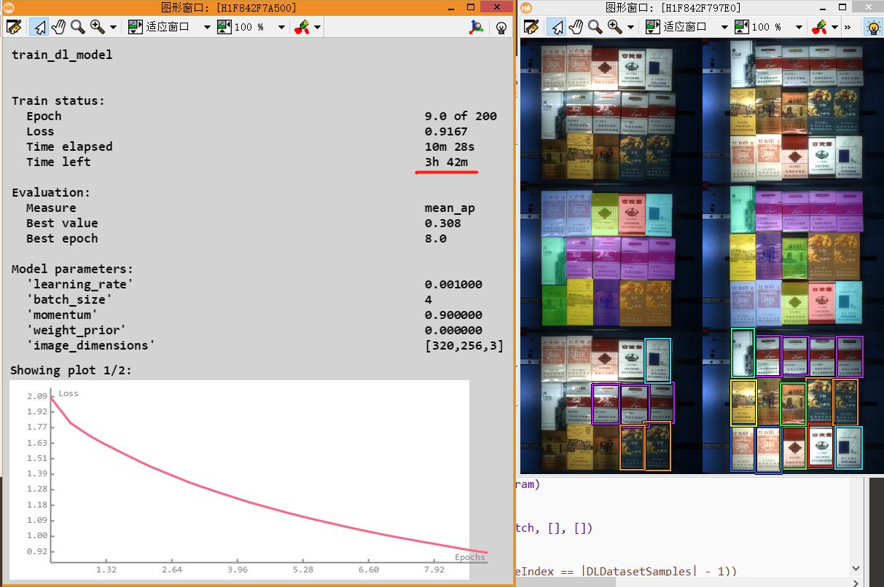
Task: Toggle the highlighted lightbulb in window H1F842F797E0
Action: [872, 27]
